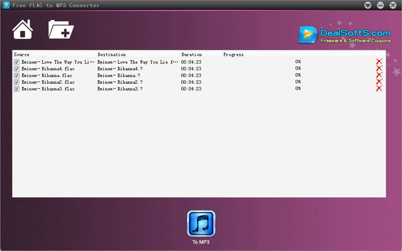The width and height of the screenshot is (402, 251).
Task: Click destination Eminem- Love The Way You Lie f…
Action: pyautogui.click(x=137, y=62)
